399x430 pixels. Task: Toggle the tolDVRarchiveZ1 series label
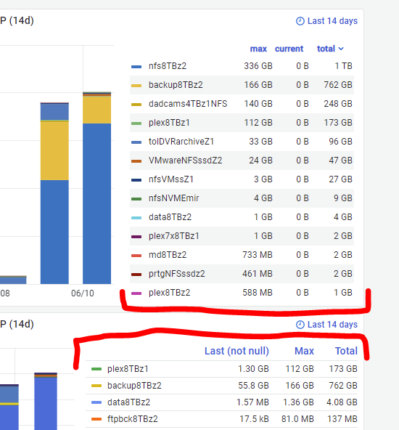click(181, 142)
